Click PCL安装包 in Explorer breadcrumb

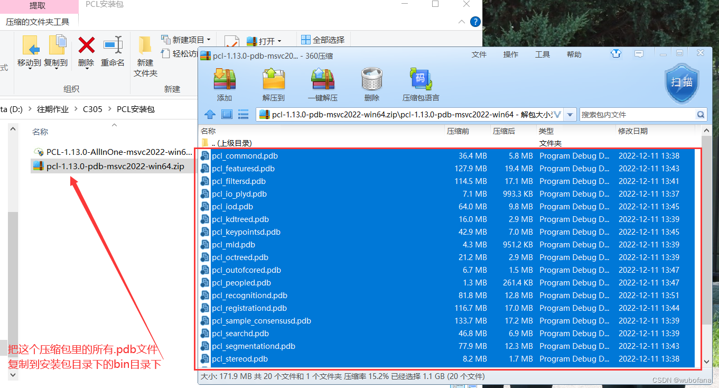click(x=136, y=109)
